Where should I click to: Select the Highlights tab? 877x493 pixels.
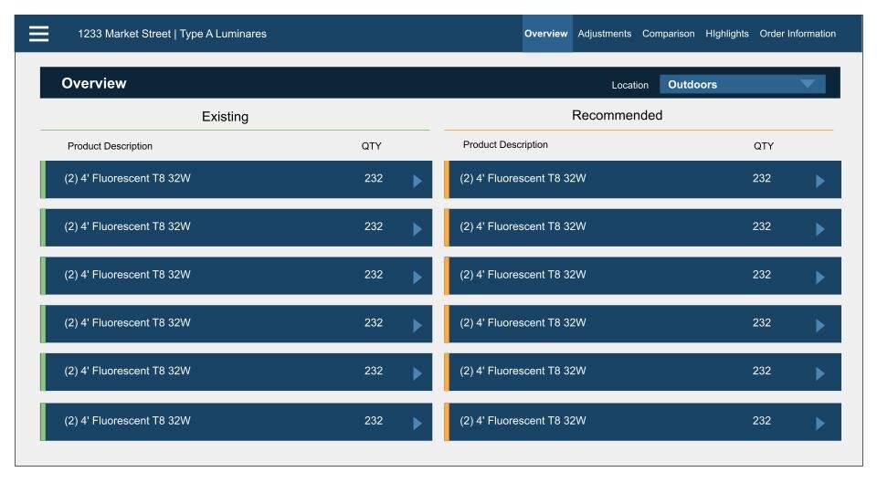point(726,34)
